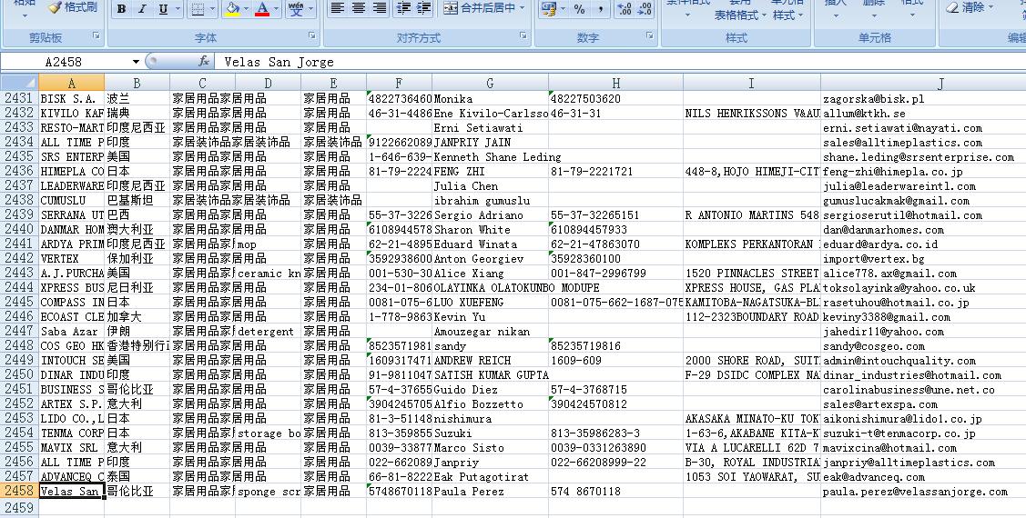This screenshot has width=1026, height=518.
Task: Click cell containing Guido Diez
Action: coord(490,389)
